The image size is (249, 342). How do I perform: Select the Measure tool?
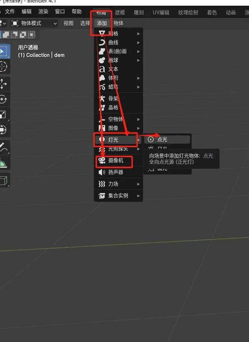click(x=4, y=163)
